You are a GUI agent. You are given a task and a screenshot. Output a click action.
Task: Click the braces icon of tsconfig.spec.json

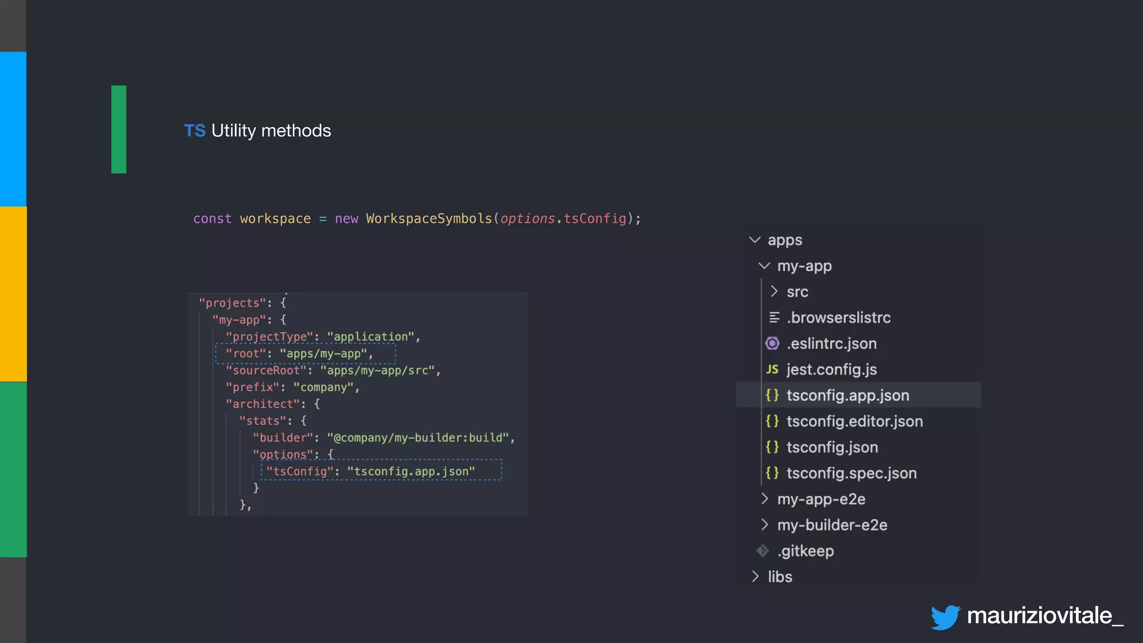pyautogui.click(x=772, y=473)
